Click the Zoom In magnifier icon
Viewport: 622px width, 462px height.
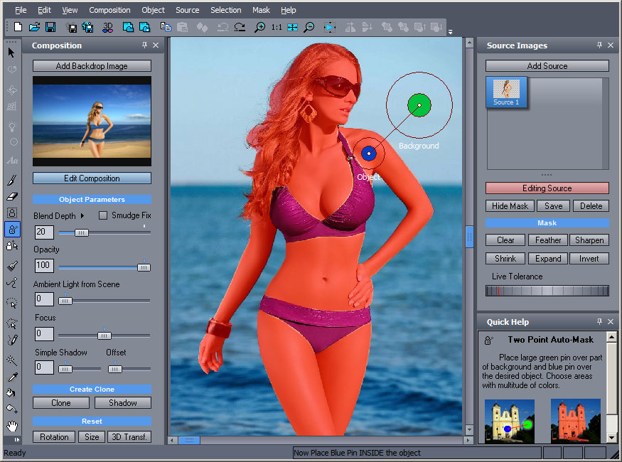(260, 28)
